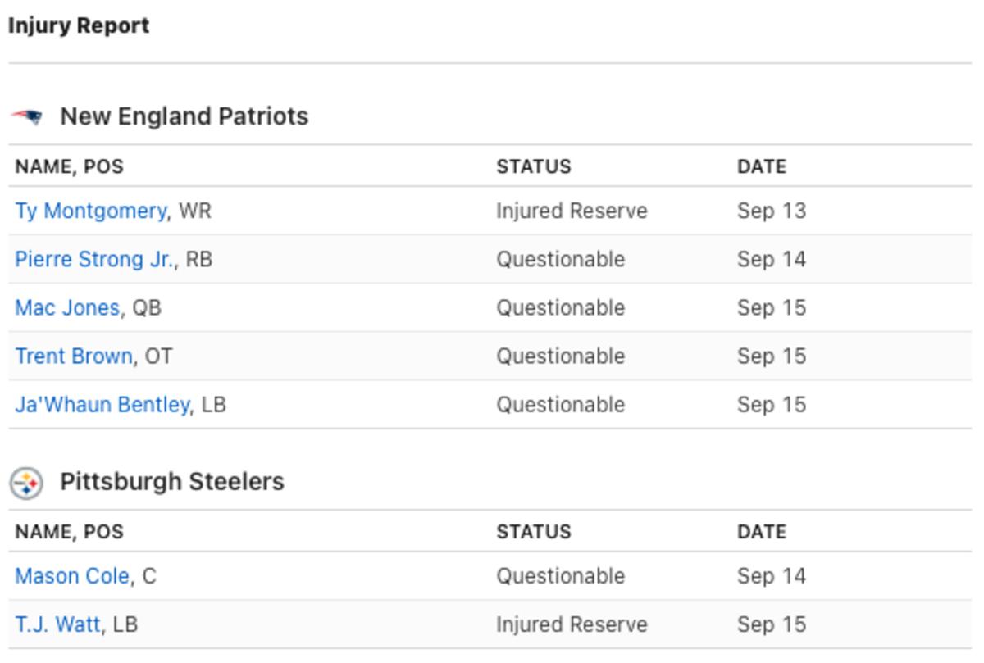Click the Injury Report section title
The image size is (984, 663).
tap(79, 25)
